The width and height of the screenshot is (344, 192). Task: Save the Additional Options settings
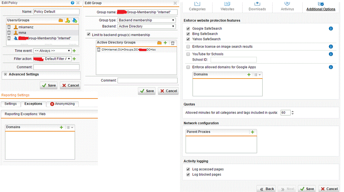307,189
